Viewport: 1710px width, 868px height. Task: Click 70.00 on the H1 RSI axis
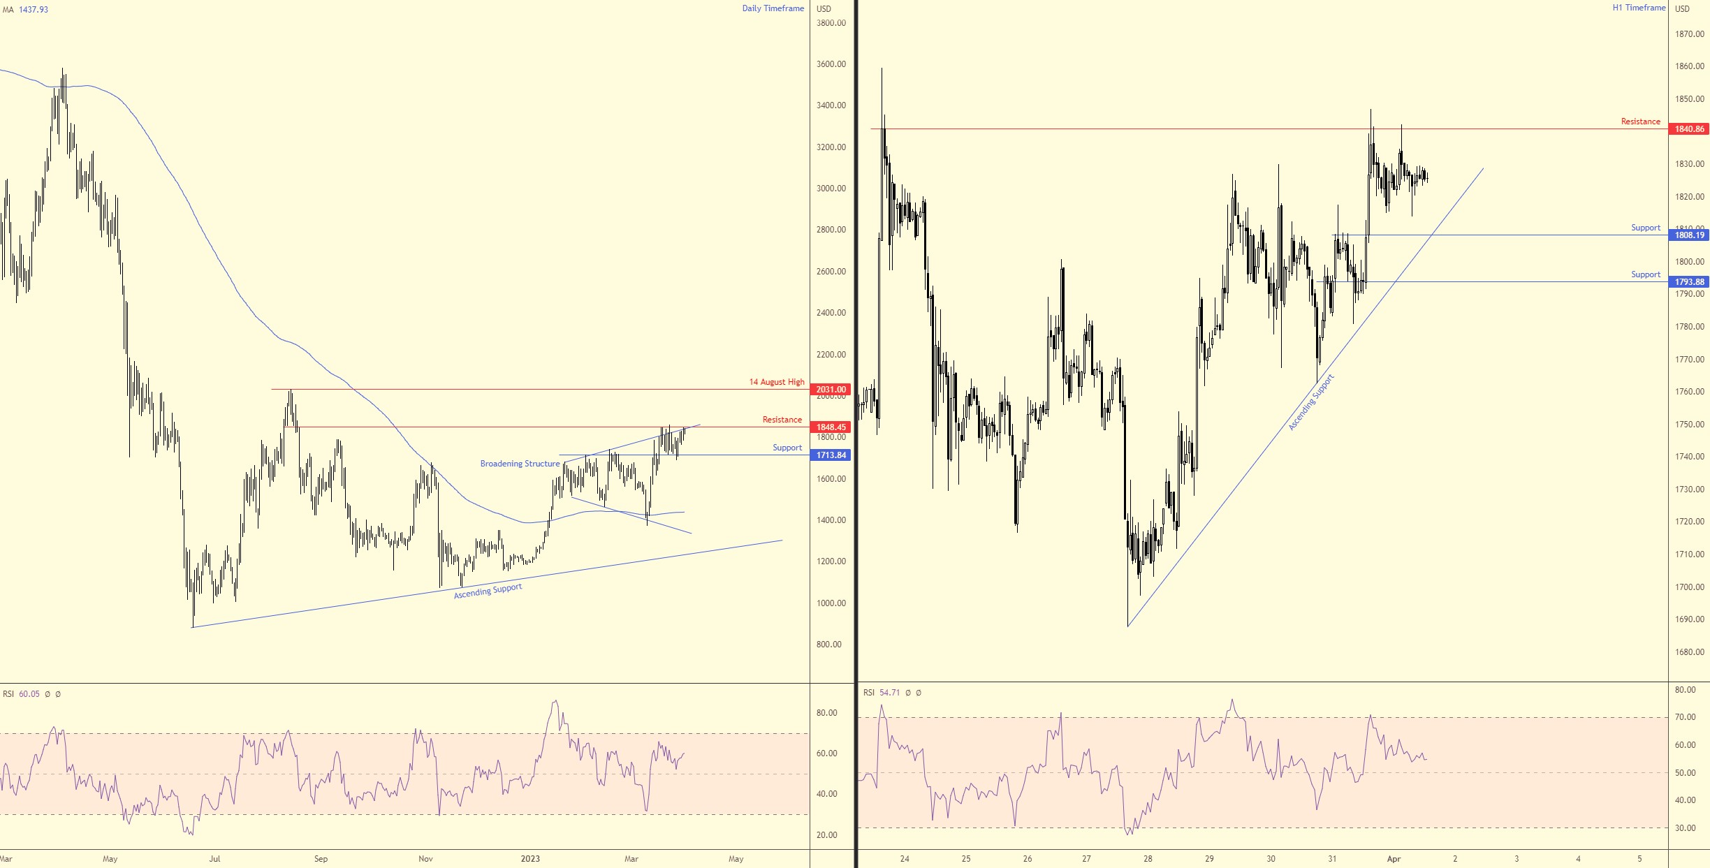pyautogui.click(x=1685, y=717)
